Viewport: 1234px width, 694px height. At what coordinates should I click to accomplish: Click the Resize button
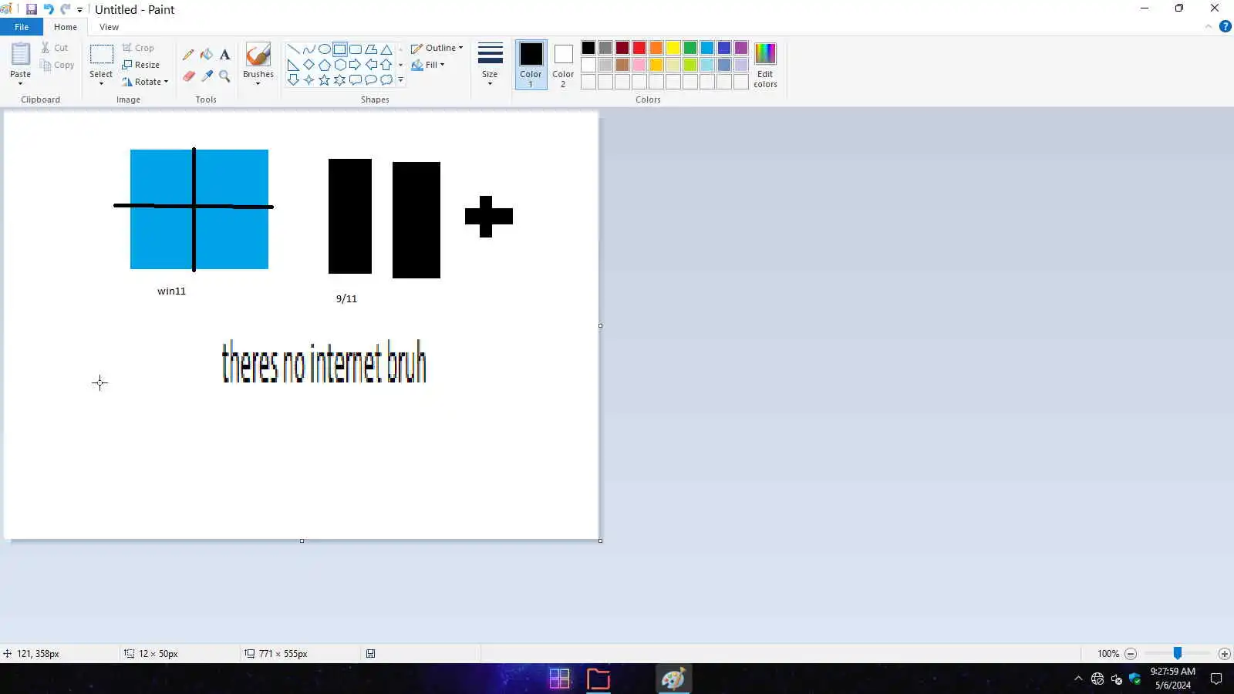tap(141, 65)
